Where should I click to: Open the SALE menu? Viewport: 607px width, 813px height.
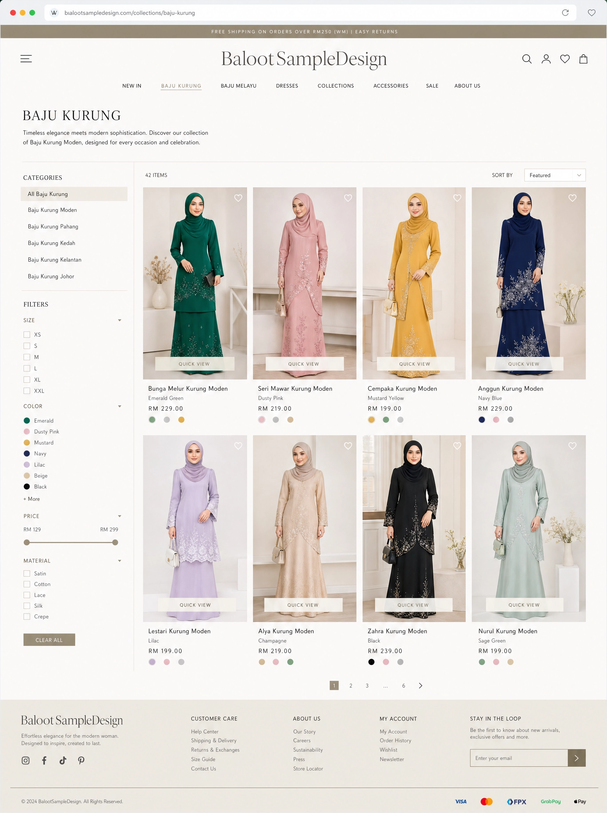point(432,86)
